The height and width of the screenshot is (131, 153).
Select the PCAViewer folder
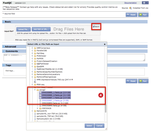(42, 56)
